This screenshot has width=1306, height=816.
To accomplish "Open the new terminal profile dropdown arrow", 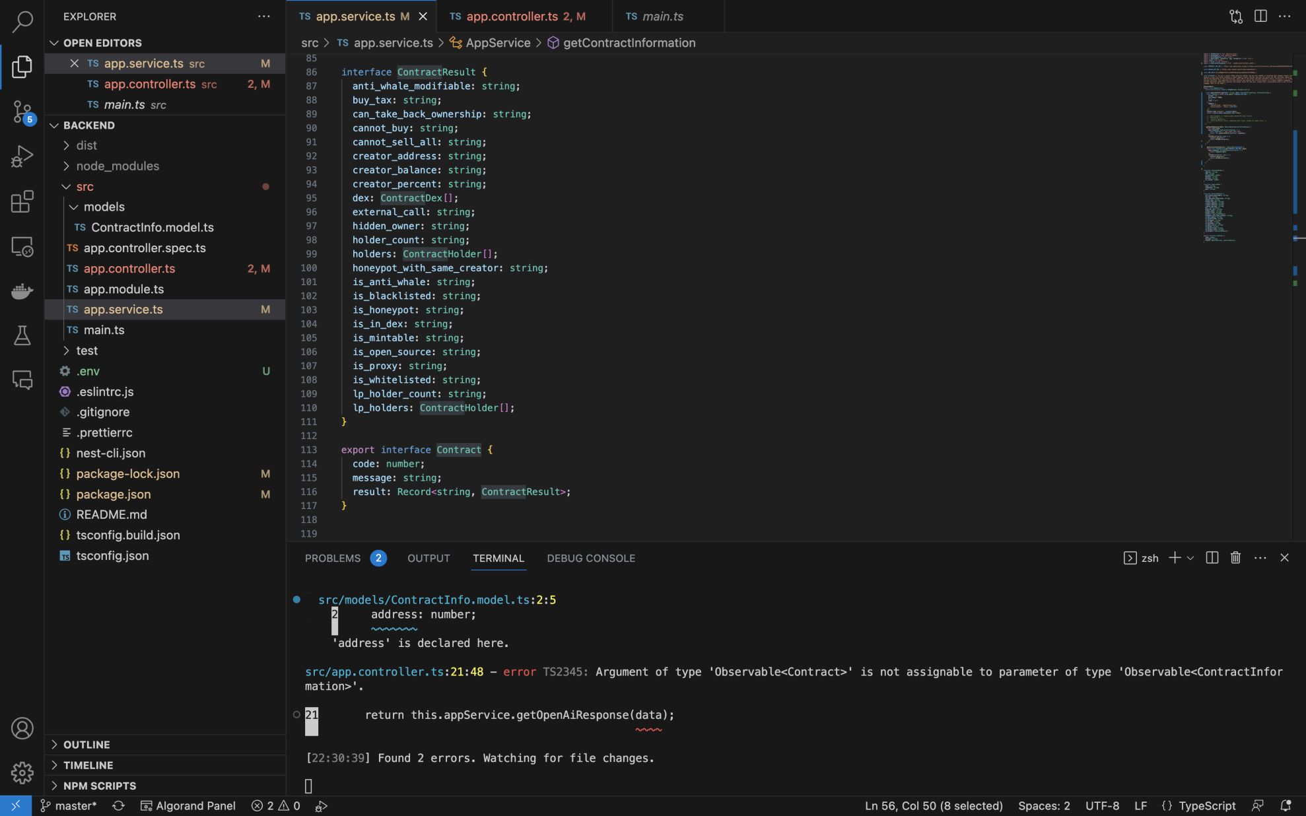I will (x=1190, y=558).
